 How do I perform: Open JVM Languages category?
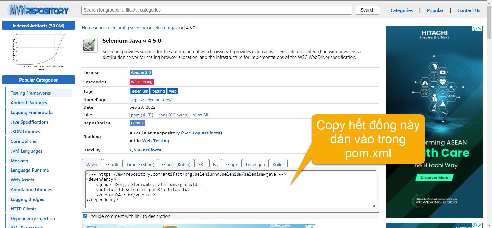coord(26,151)
